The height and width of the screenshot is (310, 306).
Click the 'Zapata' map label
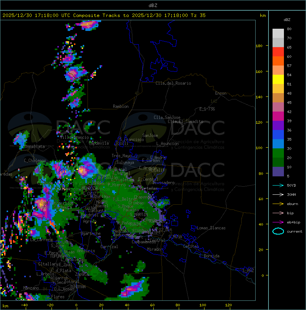pyautogui.click(x=82, y=274)
